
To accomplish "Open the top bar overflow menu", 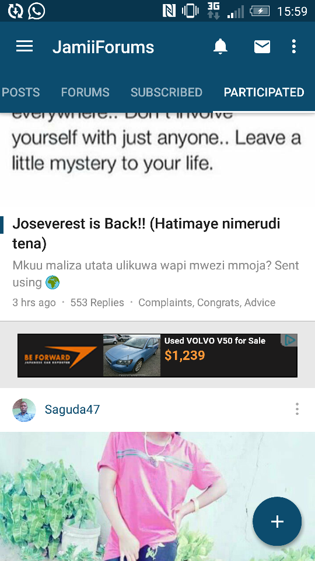I will pyautogui.click(x=293, y=47).
